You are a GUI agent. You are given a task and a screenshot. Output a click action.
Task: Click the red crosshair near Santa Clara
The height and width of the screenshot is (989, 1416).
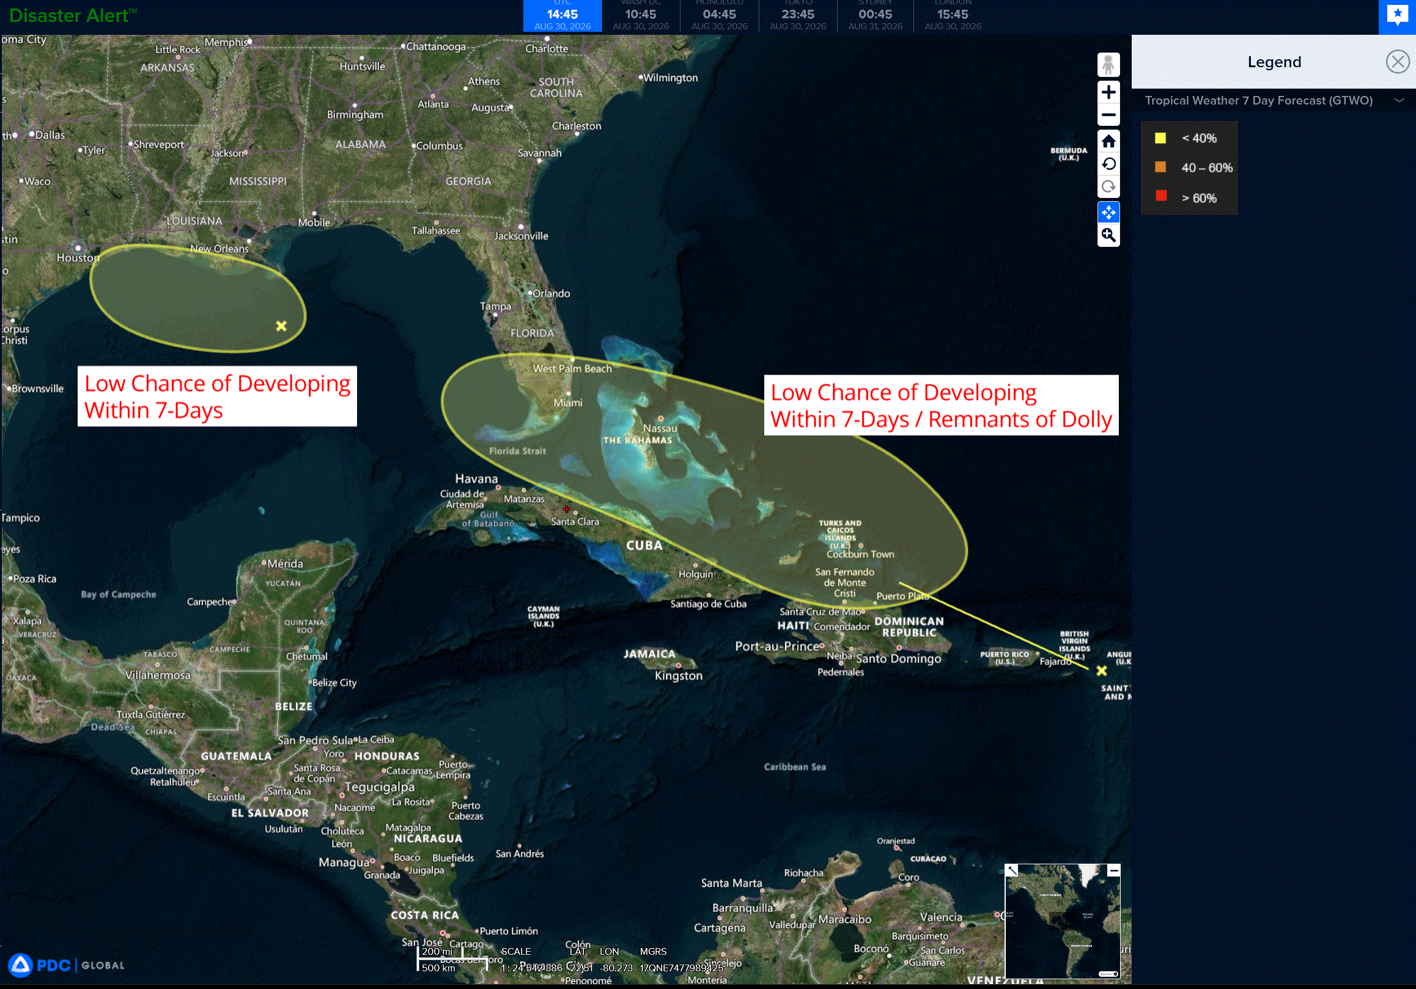(x=566, y=509)
